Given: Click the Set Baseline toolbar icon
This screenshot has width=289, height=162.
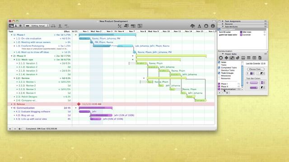Looking at the screenshot, I should pos(140,26).
